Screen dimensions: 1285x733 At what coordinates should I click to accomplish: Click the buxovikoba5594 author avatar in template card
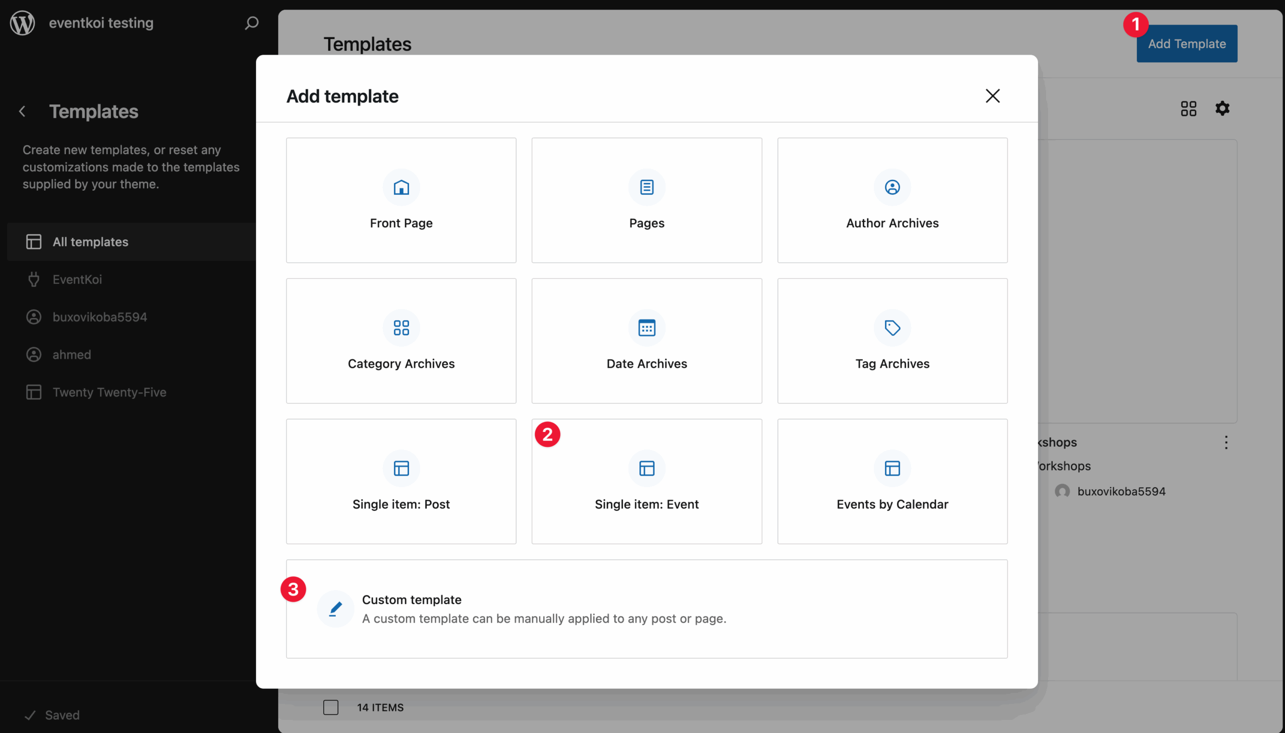tap(1063, 491)
